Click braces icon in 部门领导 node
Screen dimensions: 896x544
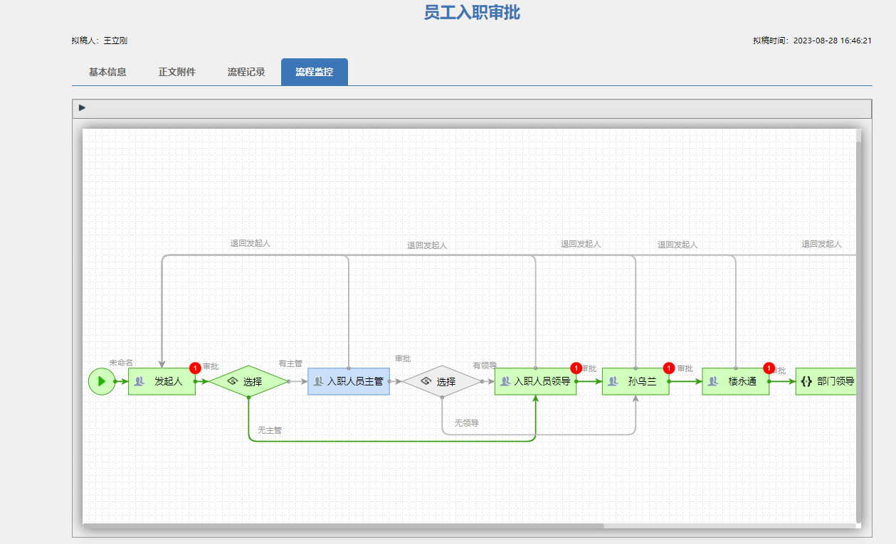pos(806,381)
